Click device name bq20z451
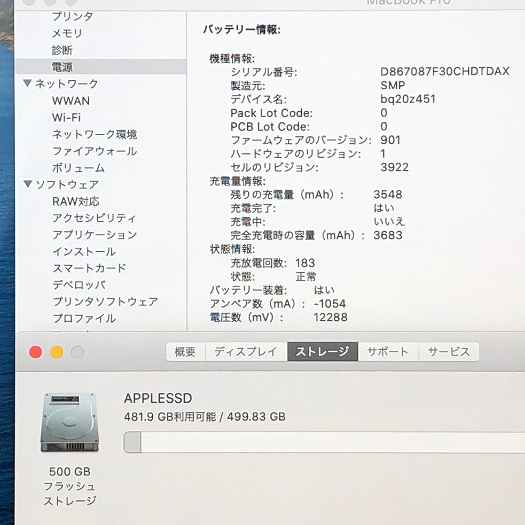The height and width of the screenshot is (525, 525). tap(408, 99)
